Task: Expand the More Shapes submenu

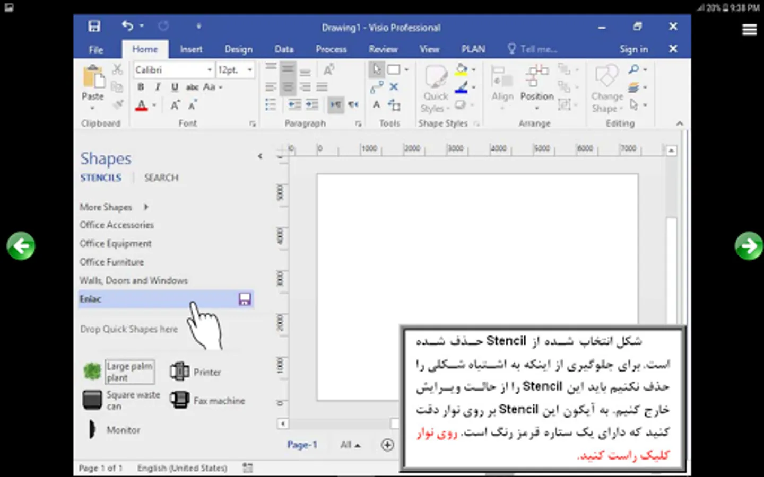Action: point(146,207)
